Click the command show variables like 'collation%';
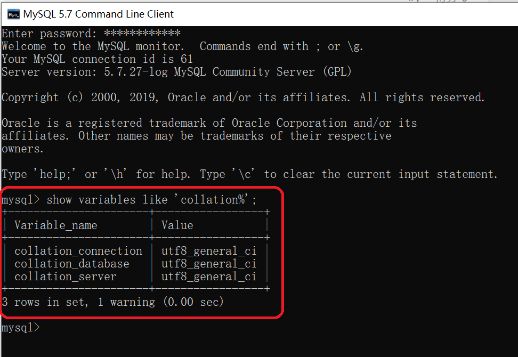The width and height of the screenshot is (518, 357). [x=151, y=200]
